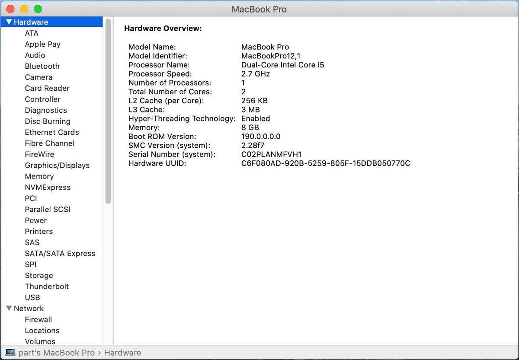Click SMC Version value 2.28f7

[x=253, y=146]
